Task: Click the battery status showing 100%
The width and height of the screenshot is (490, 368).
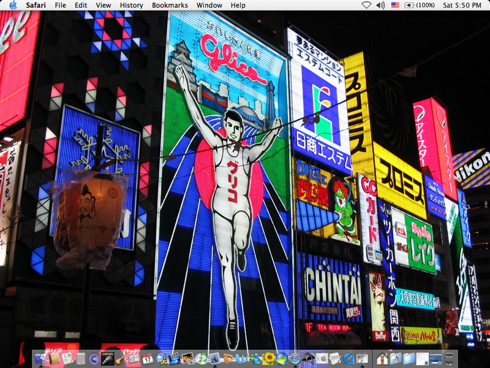Action: point(420,5)
